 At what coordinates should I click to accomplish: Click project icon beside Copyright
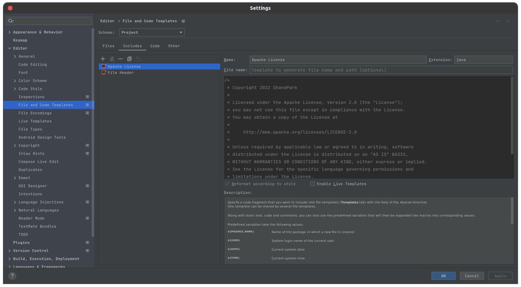87,145
